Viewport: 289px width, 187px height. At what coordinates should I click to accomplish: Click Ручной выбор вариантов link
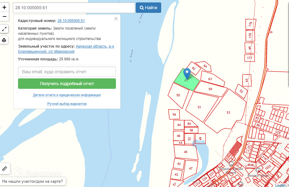coord(67,104)
